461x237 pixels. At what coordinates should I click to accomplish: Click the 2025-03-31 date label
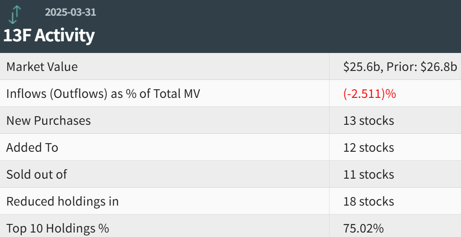coord(70,12)
